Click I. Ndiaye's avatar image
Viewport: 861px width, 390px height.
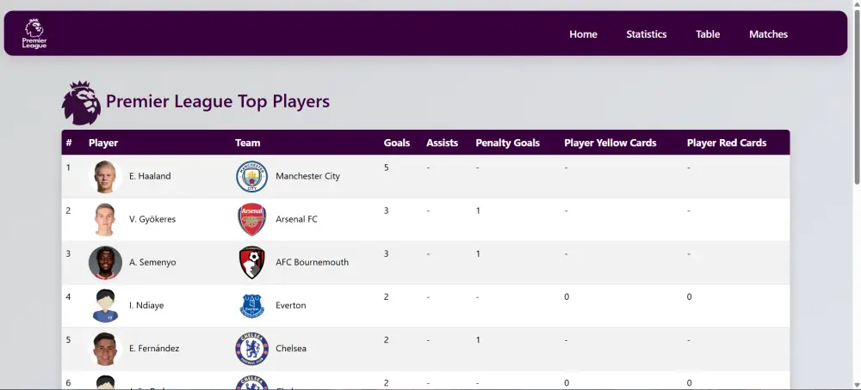point(105,305)
